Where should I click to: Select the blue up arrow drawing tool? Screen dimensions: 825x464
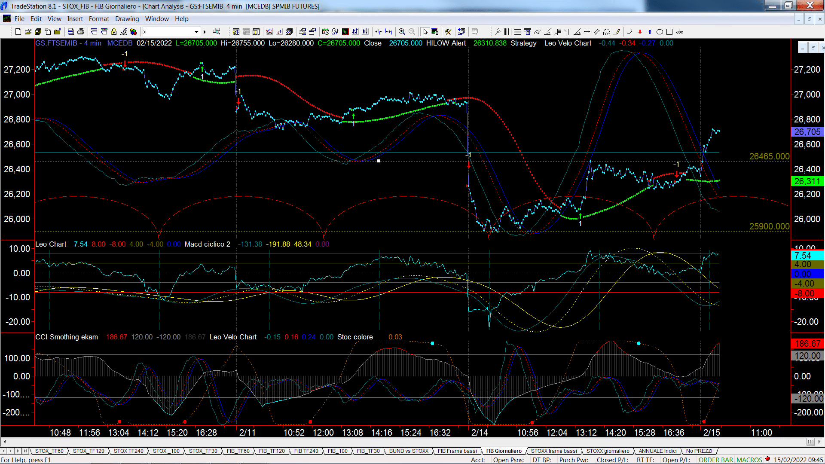pyautogui.click(x=650, y=32)
